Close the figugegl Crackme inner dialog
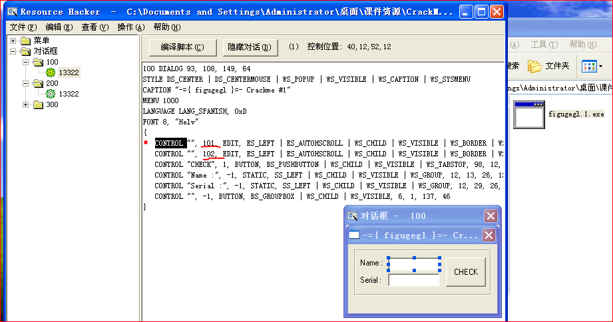The height and width of the screenshot is (322, 613). [489, 236]
